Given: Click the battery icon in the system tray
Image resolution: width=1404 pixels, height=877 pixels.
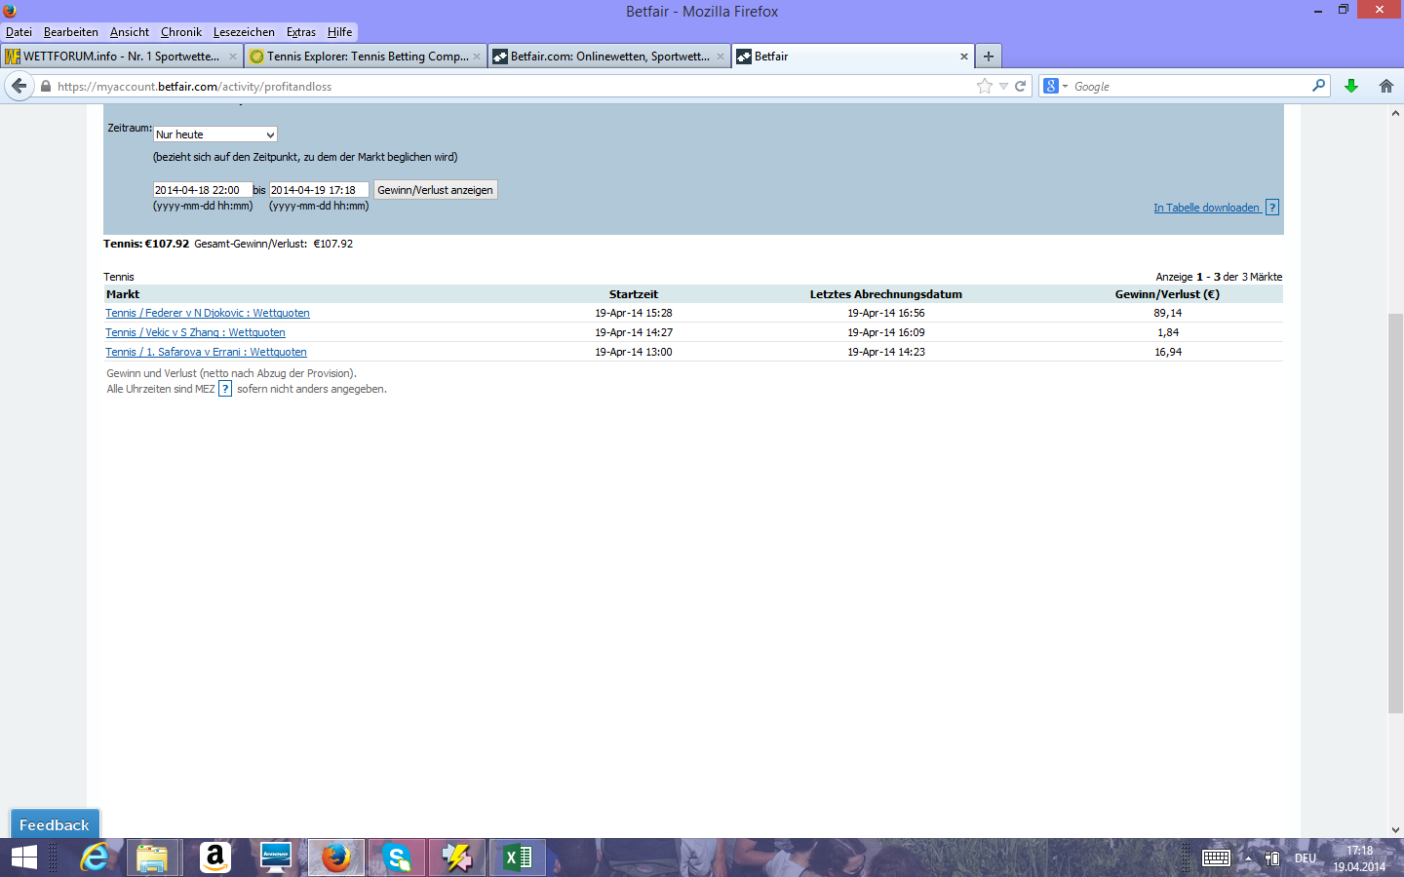Looking at the screenshot, I should coord(1271,858).
